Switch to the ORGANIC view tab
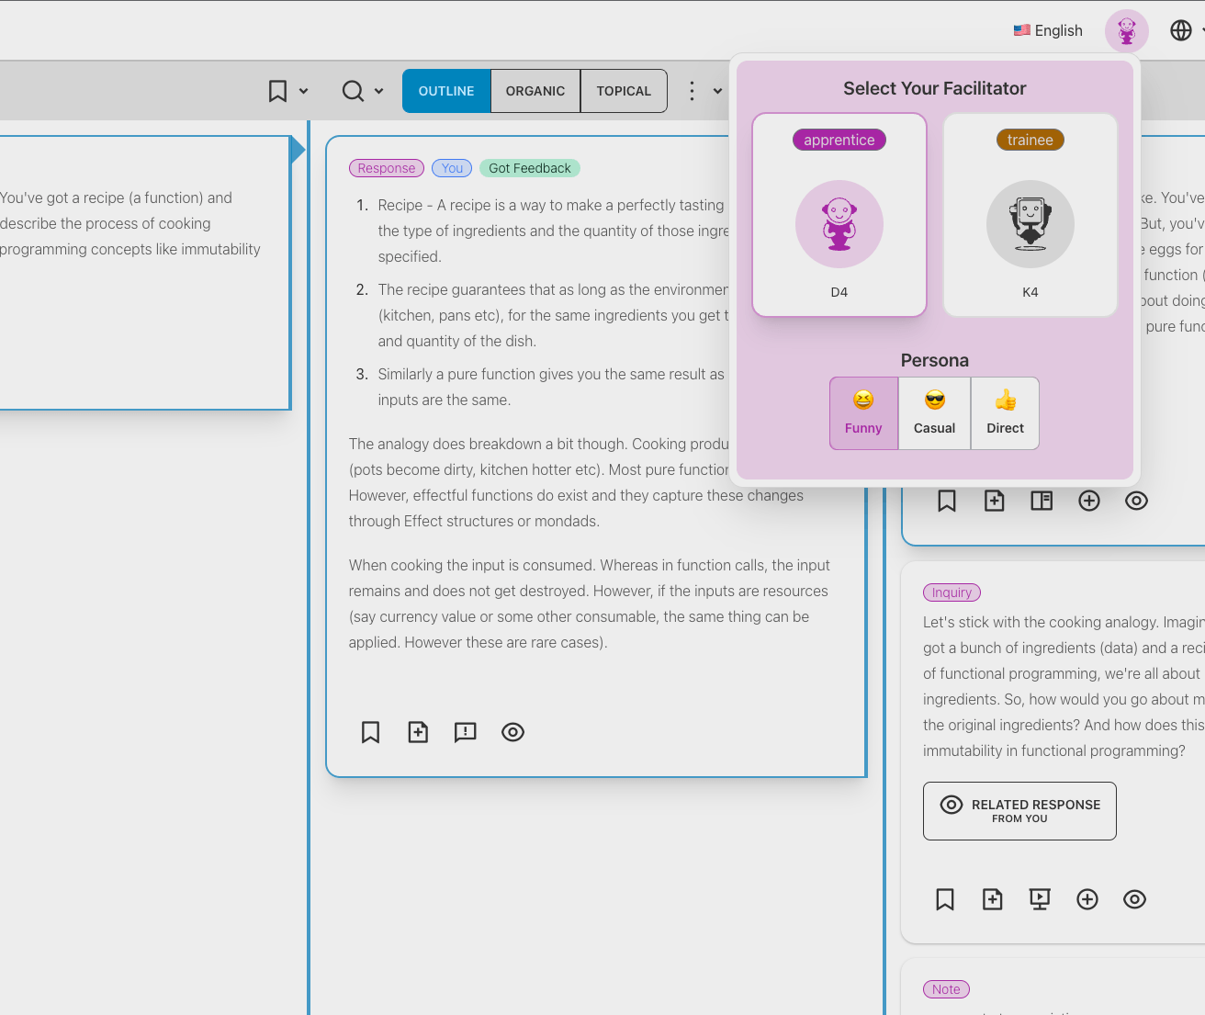 535,91
